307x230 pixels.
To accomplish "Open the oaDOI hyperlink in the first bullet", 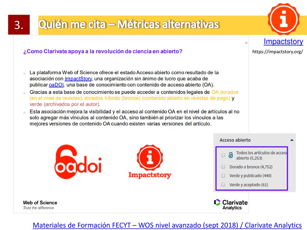I will click(x=56, y=85).
